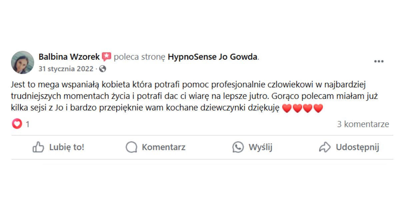The image size is (400, 210).
Task: Click the recommendation star badge icon
Action: (106, 57)
